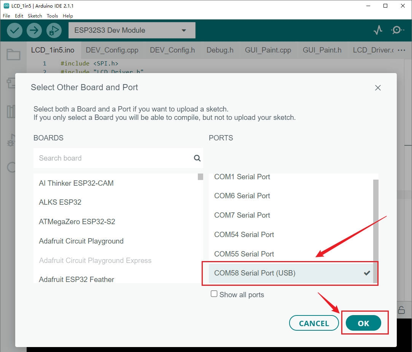Open the Search sidebar icon

point(11,167)
